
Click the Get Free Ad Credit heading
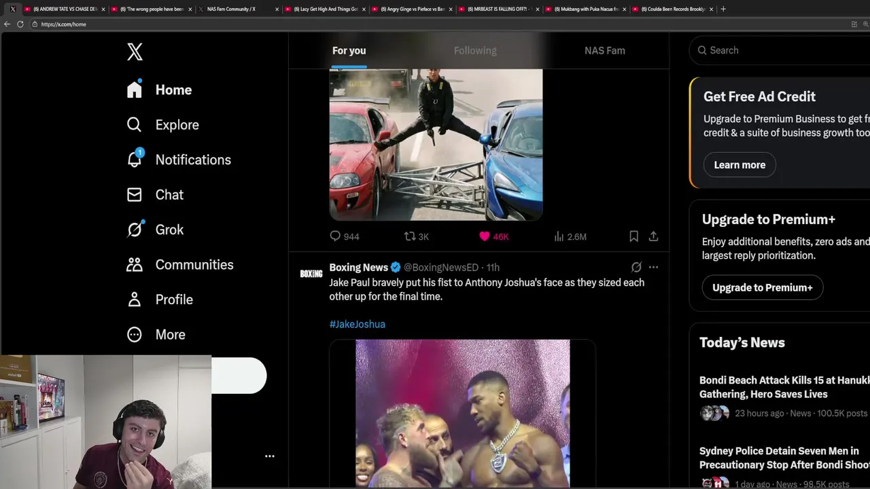pos(759,97)
